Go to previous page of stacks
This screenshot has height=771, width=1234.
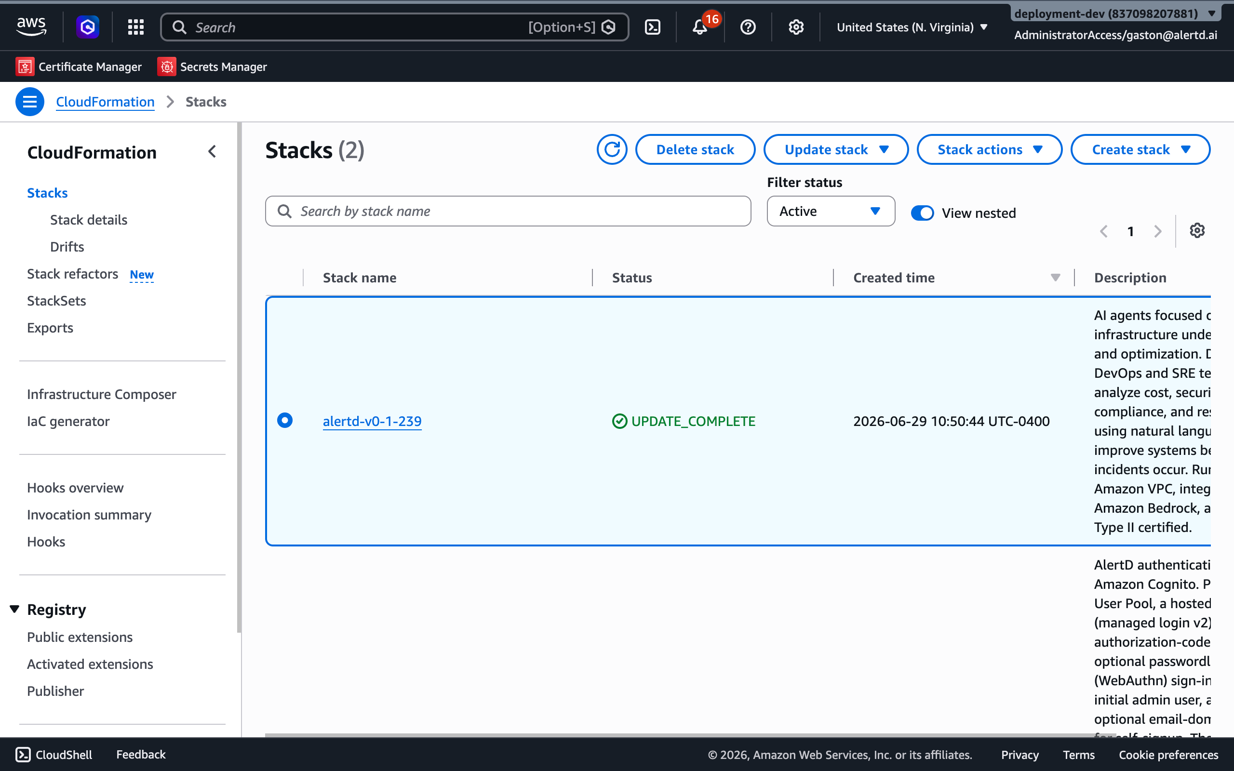(1104, 231)
